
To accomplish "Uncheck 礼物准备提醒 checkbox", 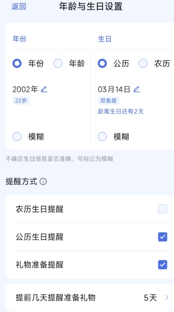I will (x=163, y=265).
